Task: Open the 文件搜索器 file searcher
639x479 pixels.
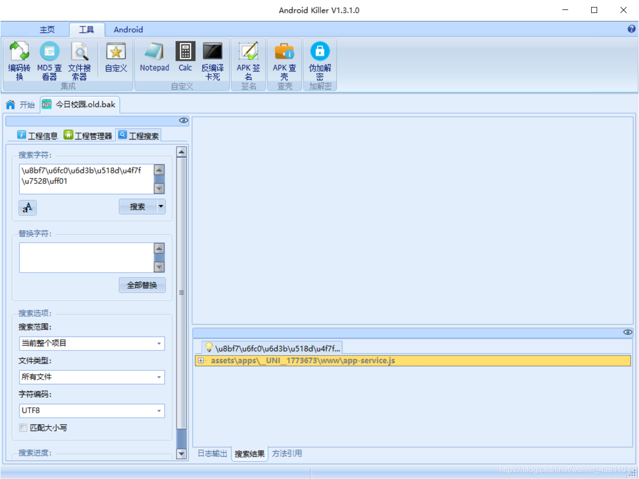Action: (79, 61)
